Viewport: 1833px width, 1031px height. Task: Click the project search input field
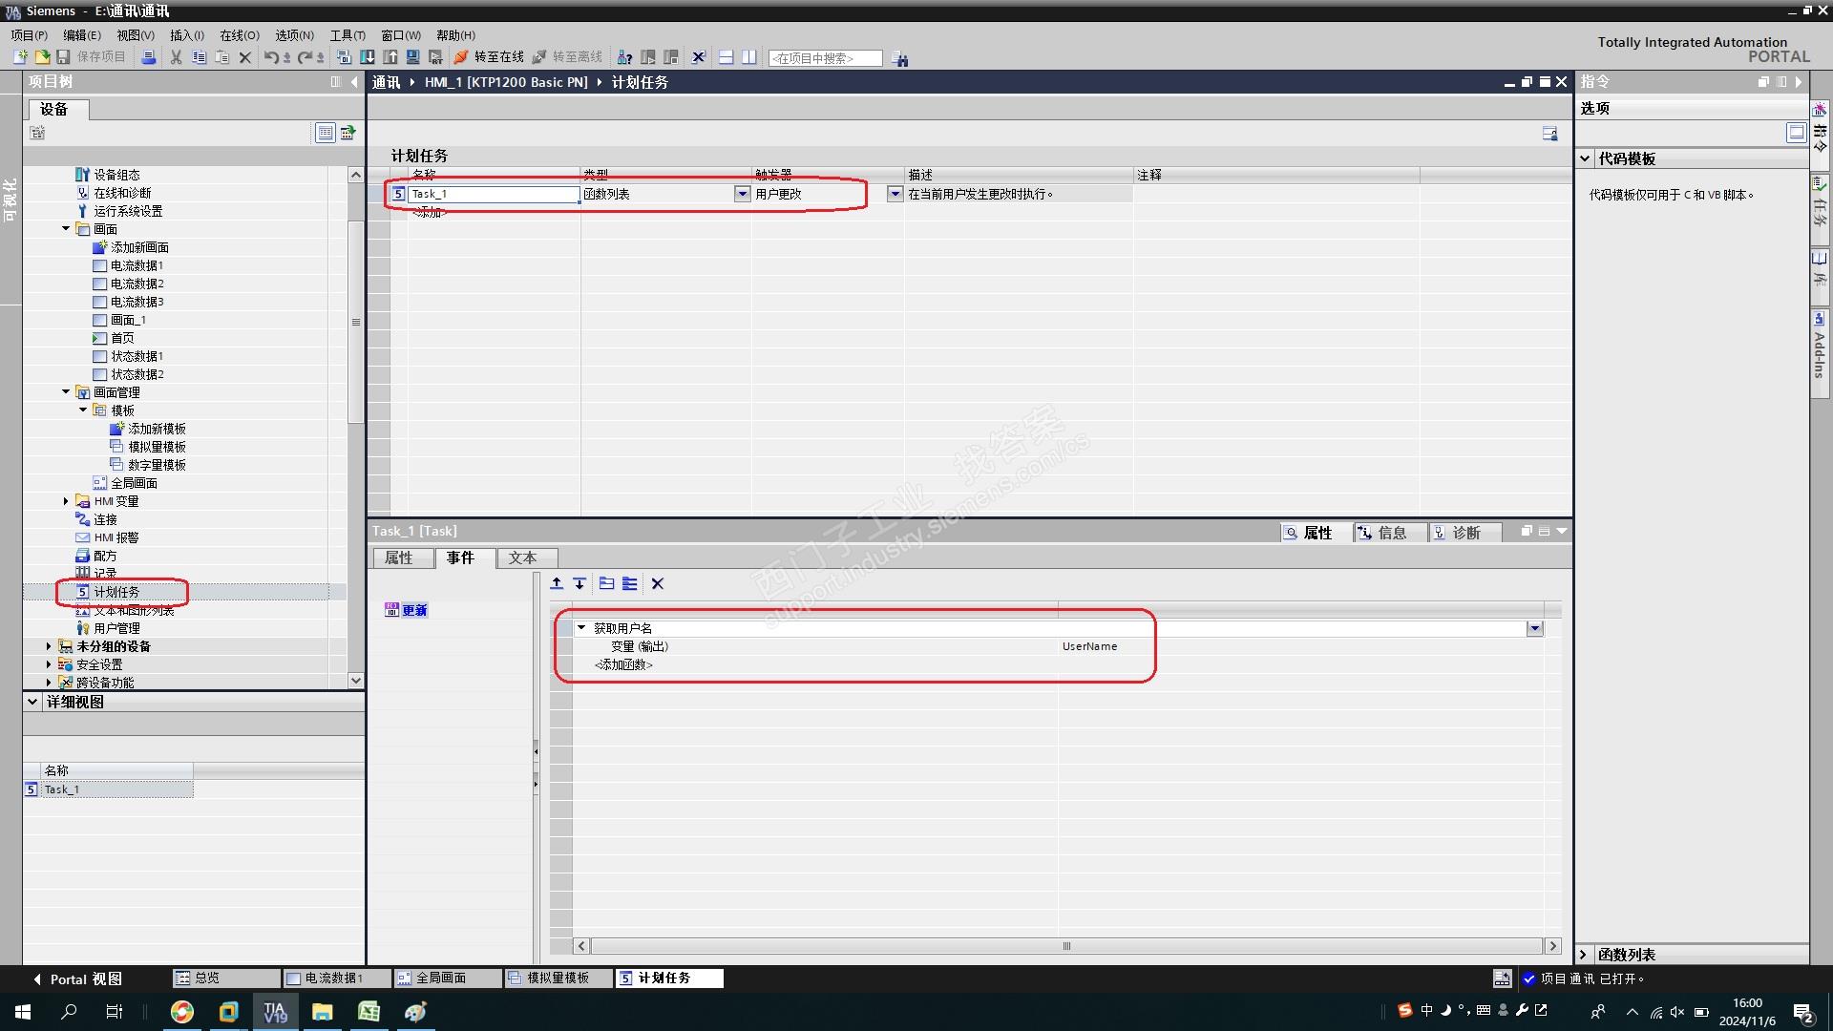(x=825, y=58)
